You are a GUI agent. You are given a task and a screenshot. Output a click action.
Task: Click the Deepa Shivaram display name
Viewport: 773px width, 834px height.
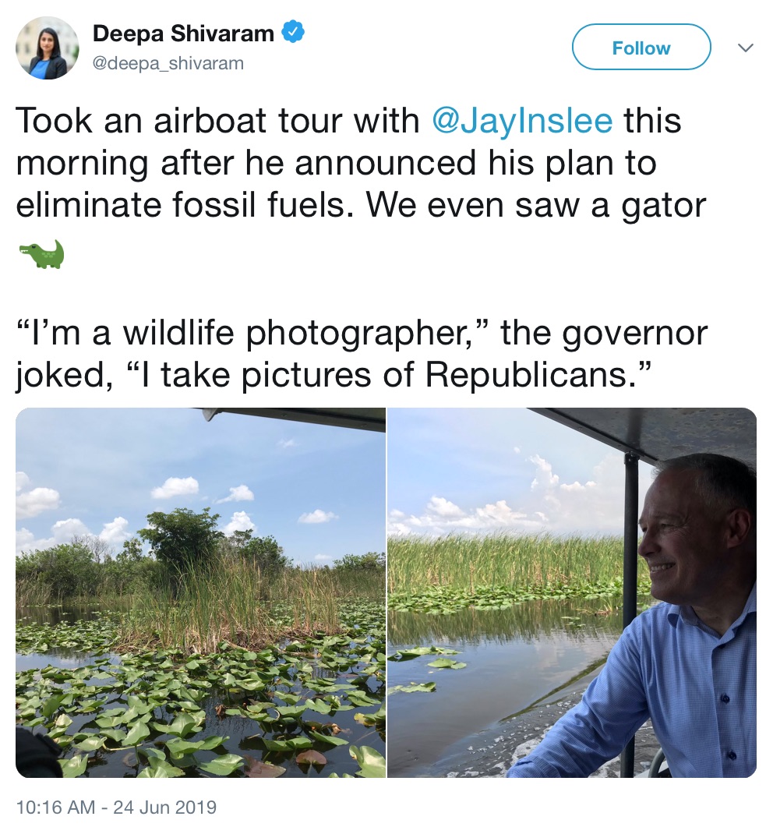[183, 33]
